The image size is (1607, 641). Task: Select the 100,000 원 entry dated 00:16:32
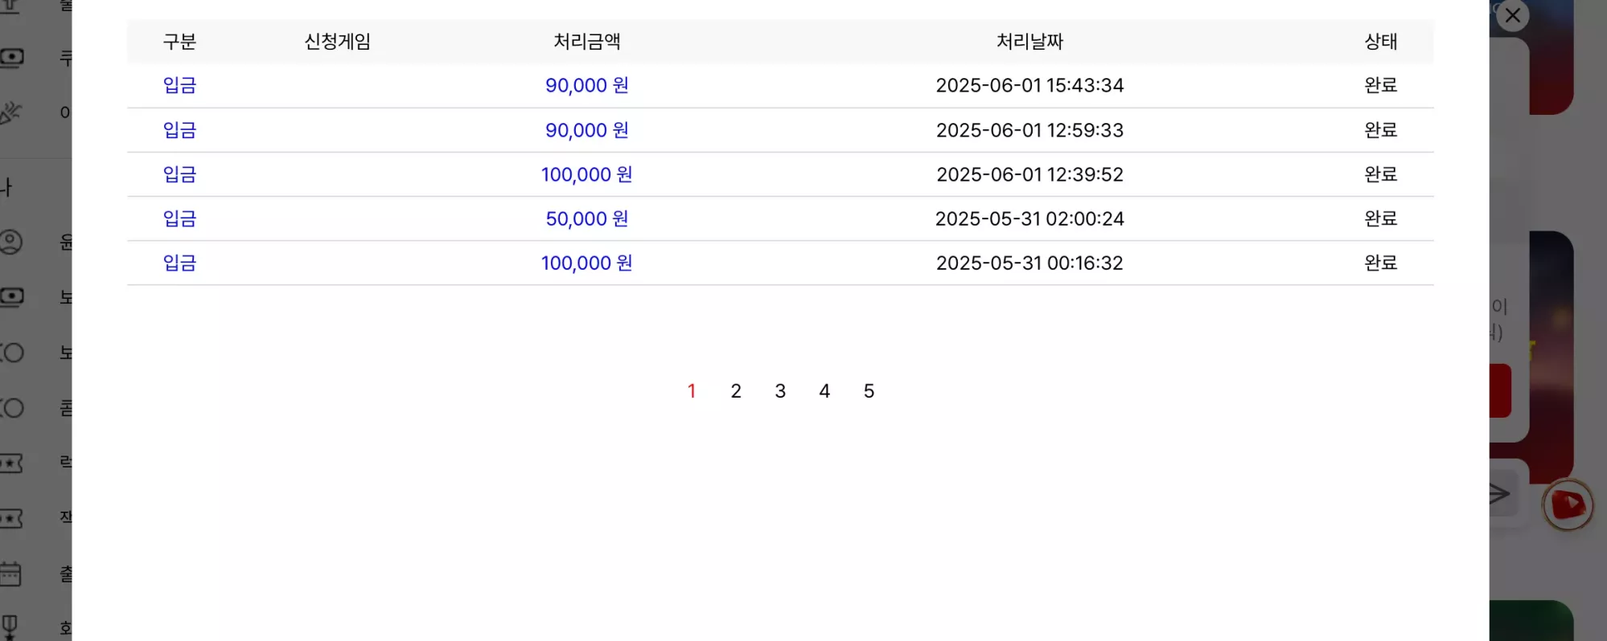[587, 263]
